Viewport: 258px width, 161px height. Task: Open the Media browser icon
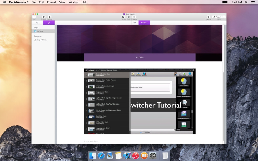point(128,17)
